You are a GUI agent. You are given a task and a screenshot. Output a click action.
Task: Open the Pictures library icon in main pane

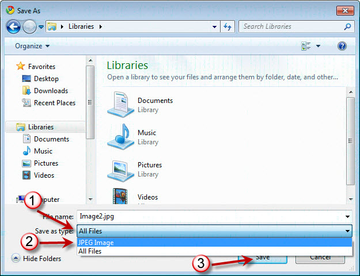tap(121, 169)
